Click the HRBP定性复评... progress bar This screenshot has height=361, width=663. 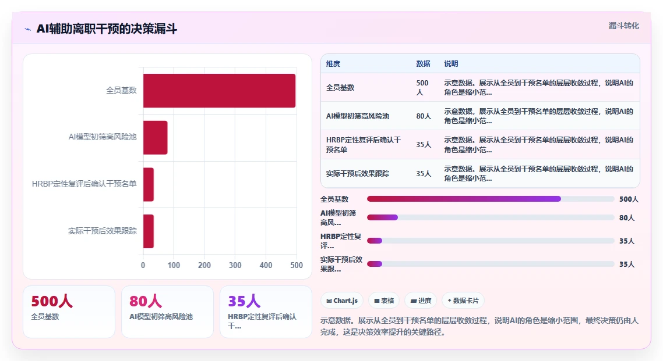[491, 241]
